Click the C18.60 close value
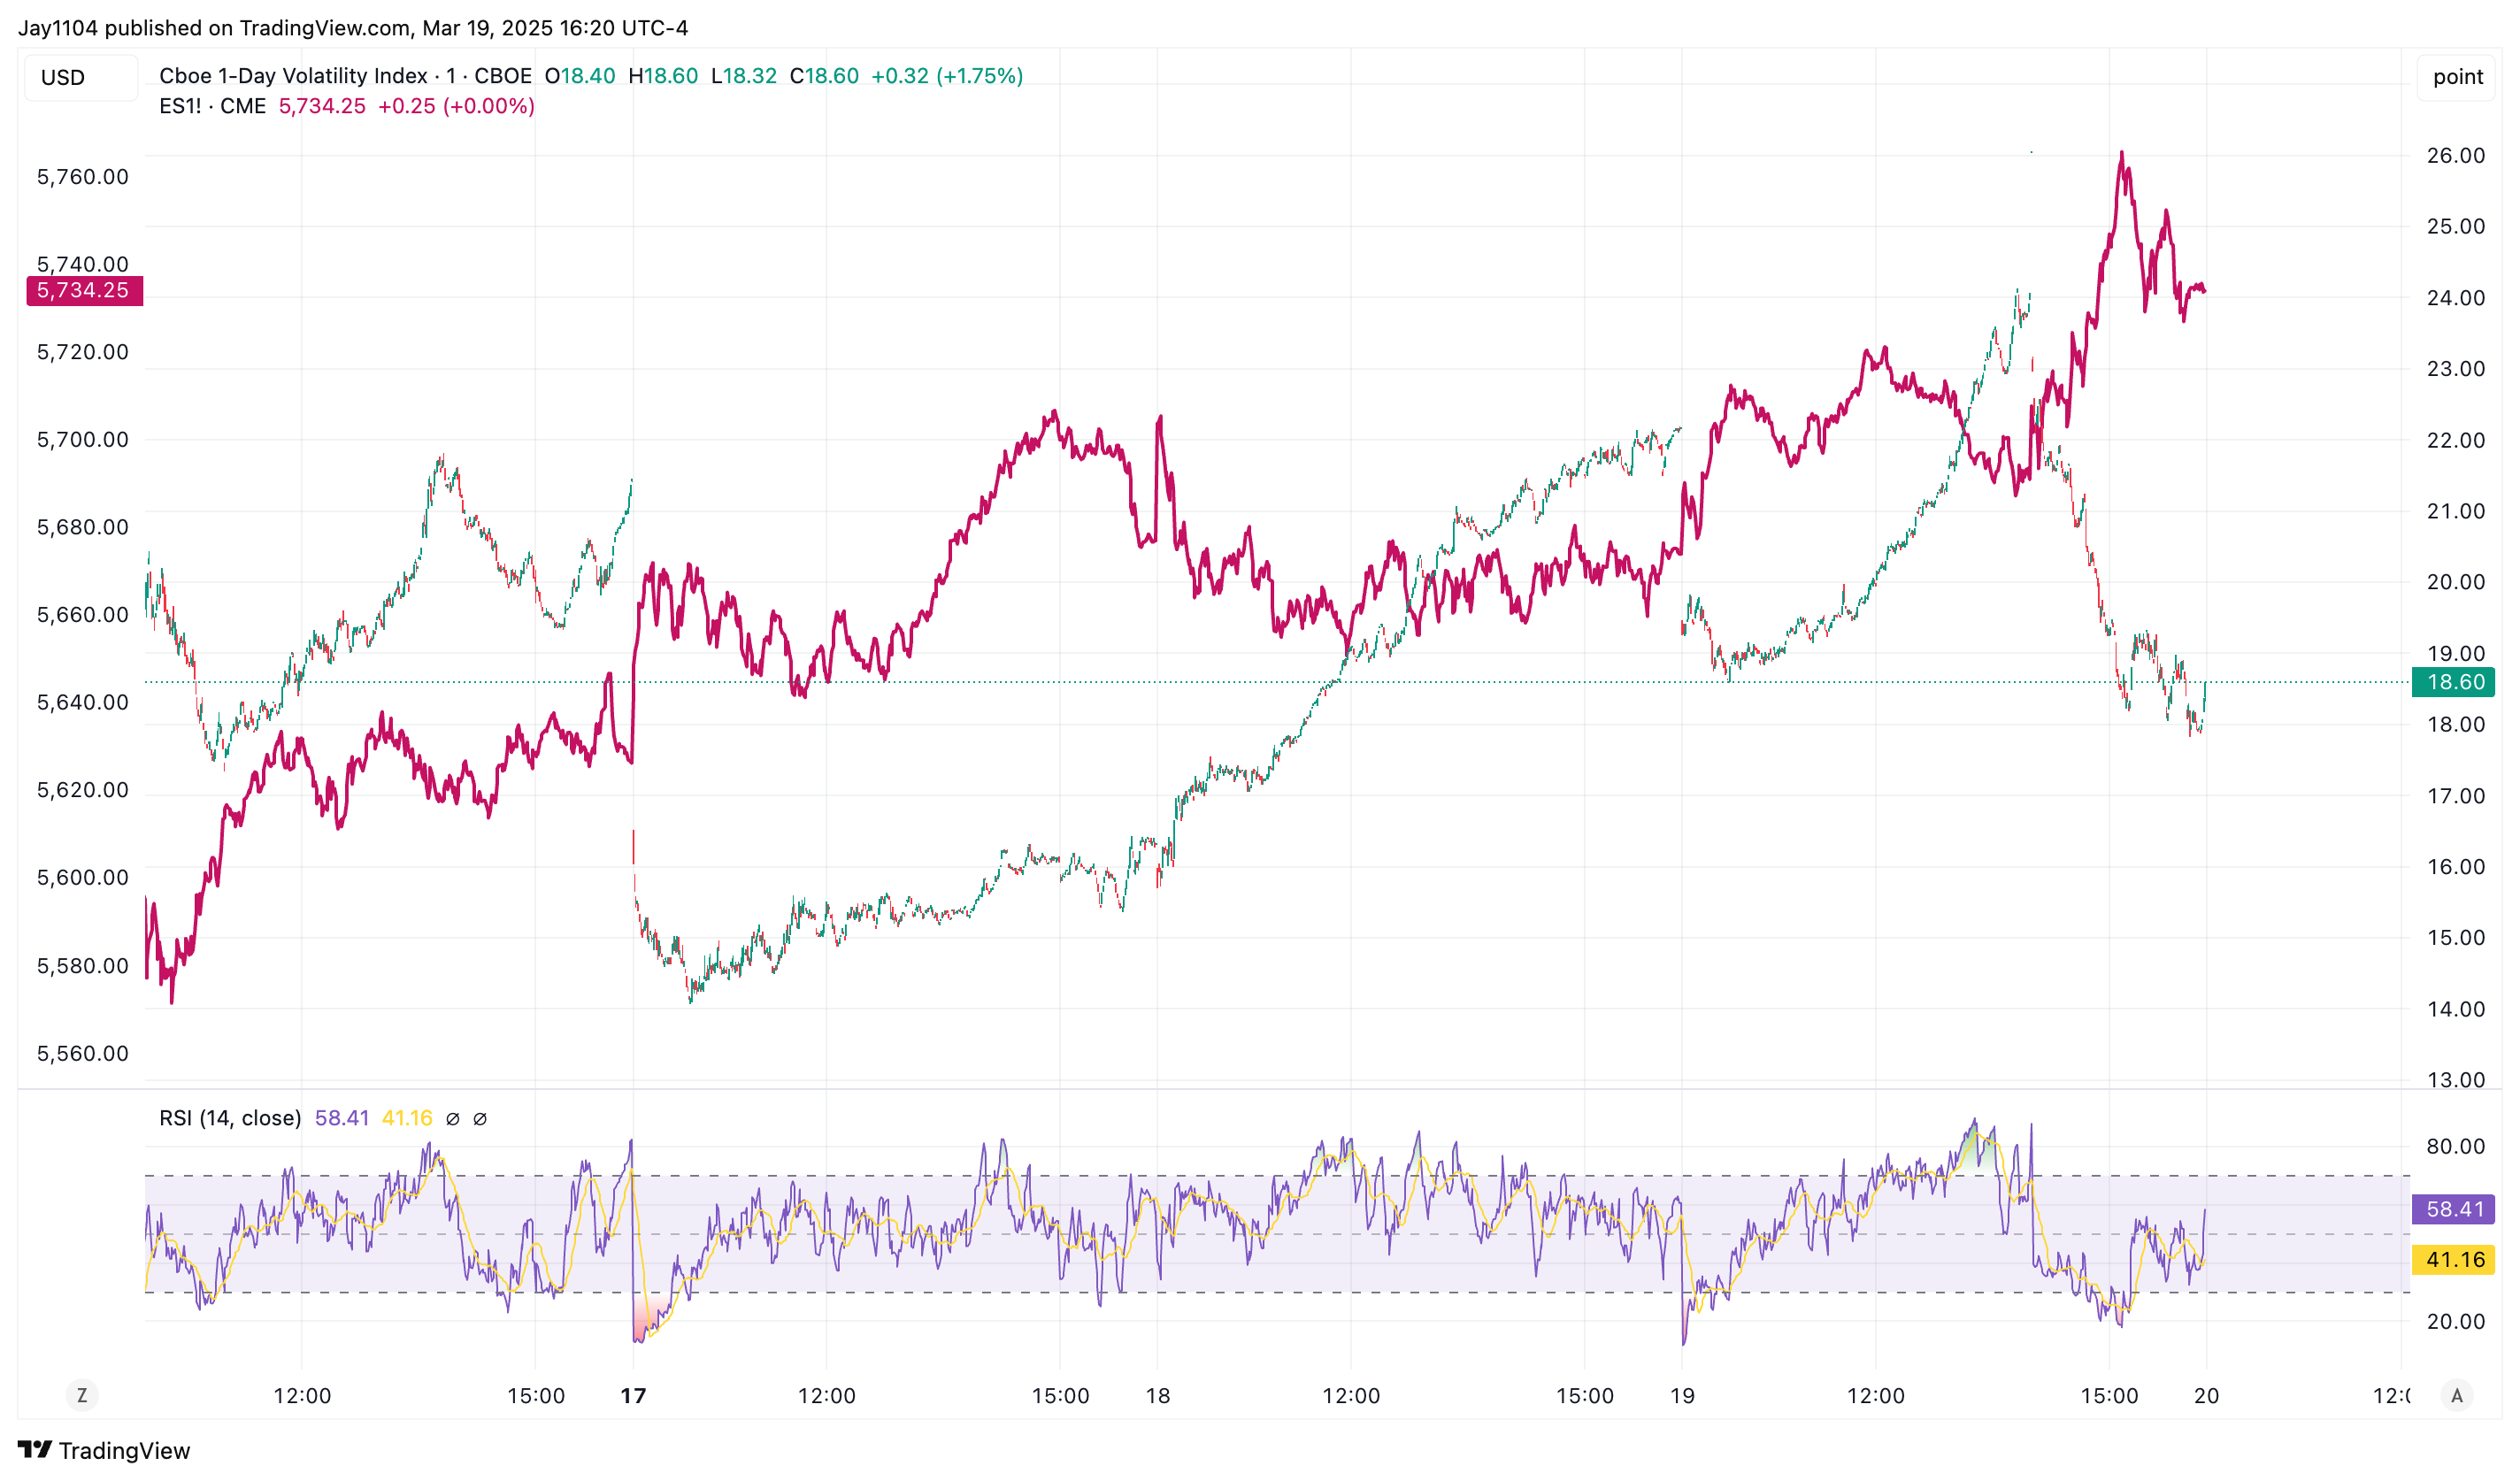This screenshot has width=2520, height=1481. (824, 76)
